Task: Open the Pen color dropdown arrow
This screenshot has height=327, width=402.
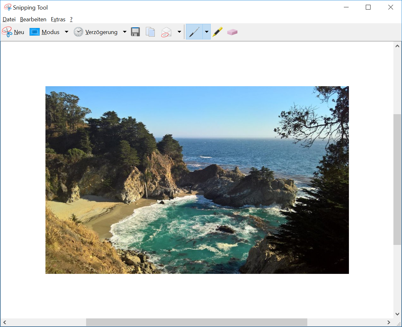Action: pyautogui.click(x=207, y=32)
